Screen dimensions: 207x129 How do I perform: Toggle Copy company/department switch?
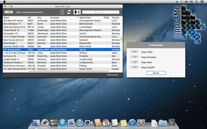pos(9,12)
